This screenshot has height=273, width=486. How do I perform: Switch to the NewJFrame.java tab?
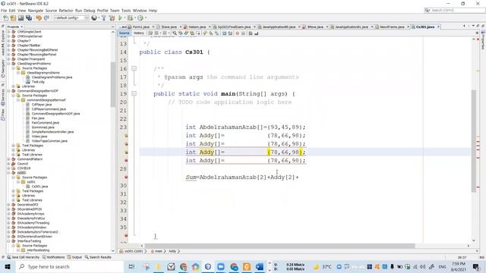point(392,27)
